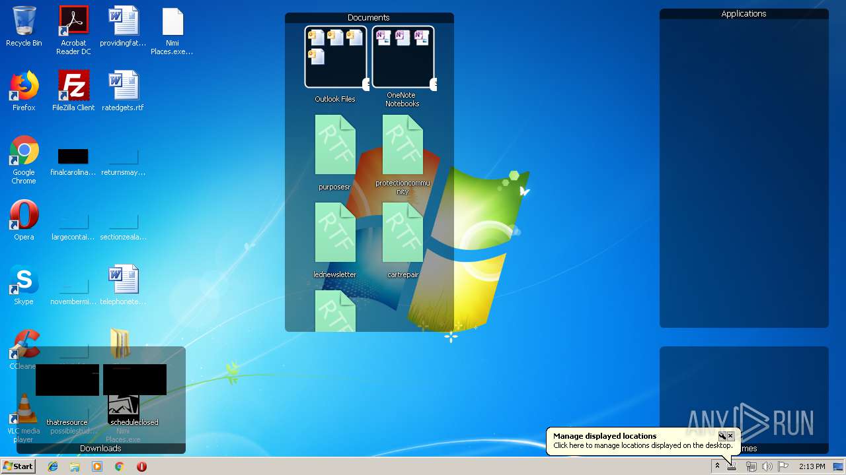Launch Opera from the desktop

coord(24,220)
